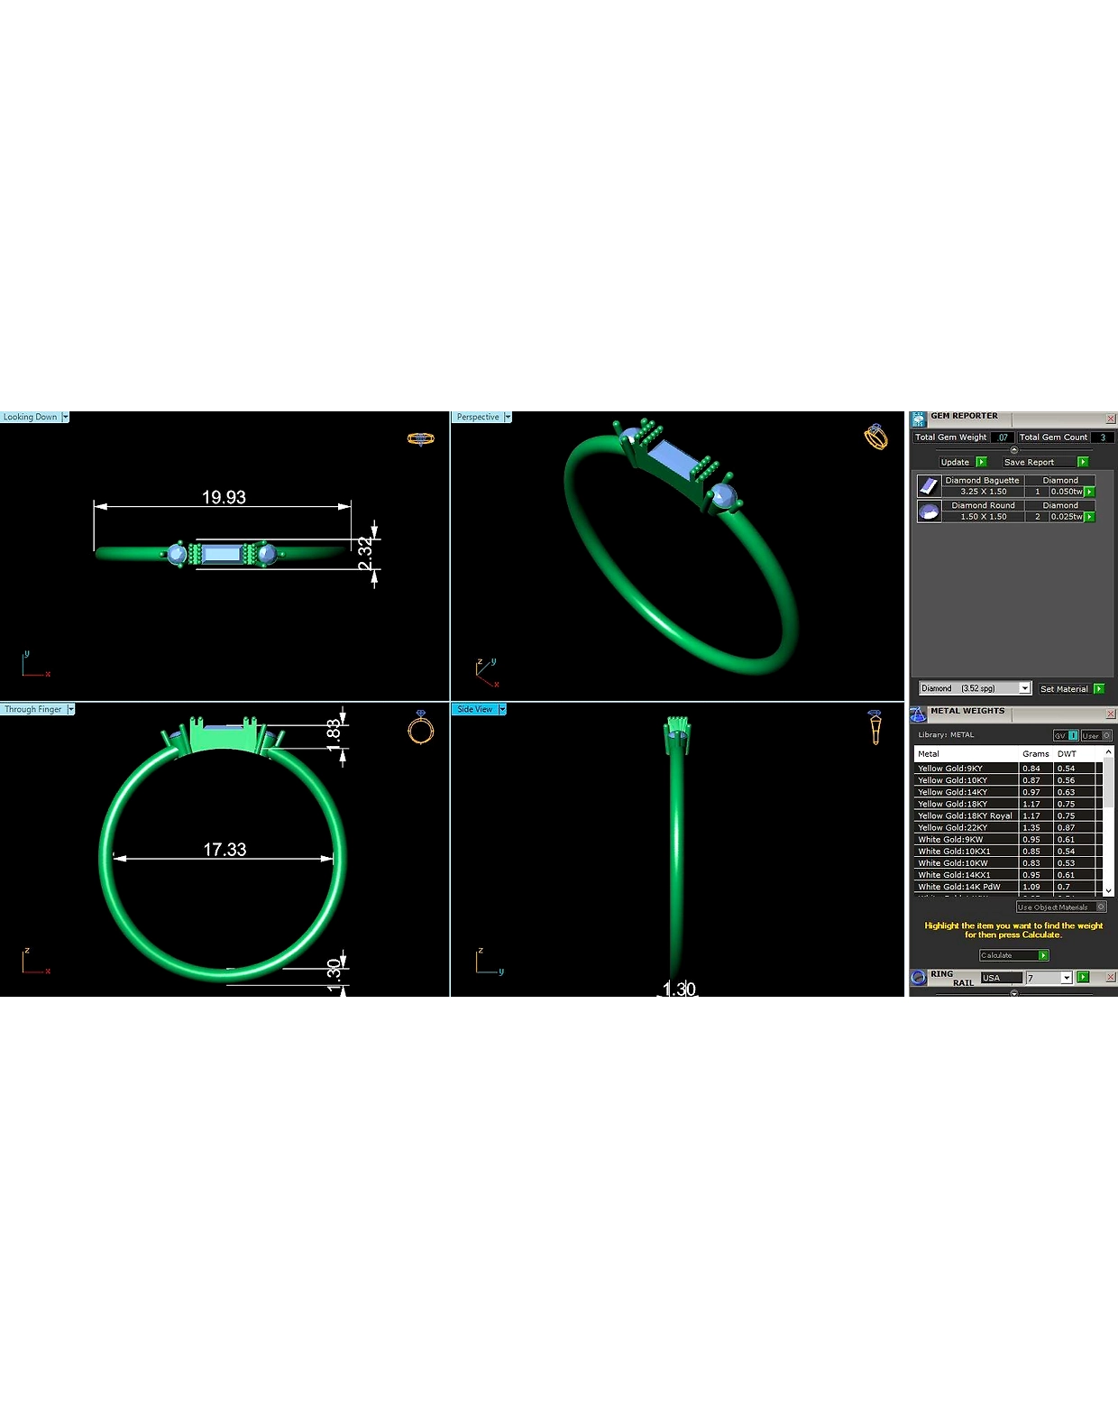Viewport: 1118px width, 1409px height.
Task: Click the Side View viewport ring icon
Action: click(875, 727)
